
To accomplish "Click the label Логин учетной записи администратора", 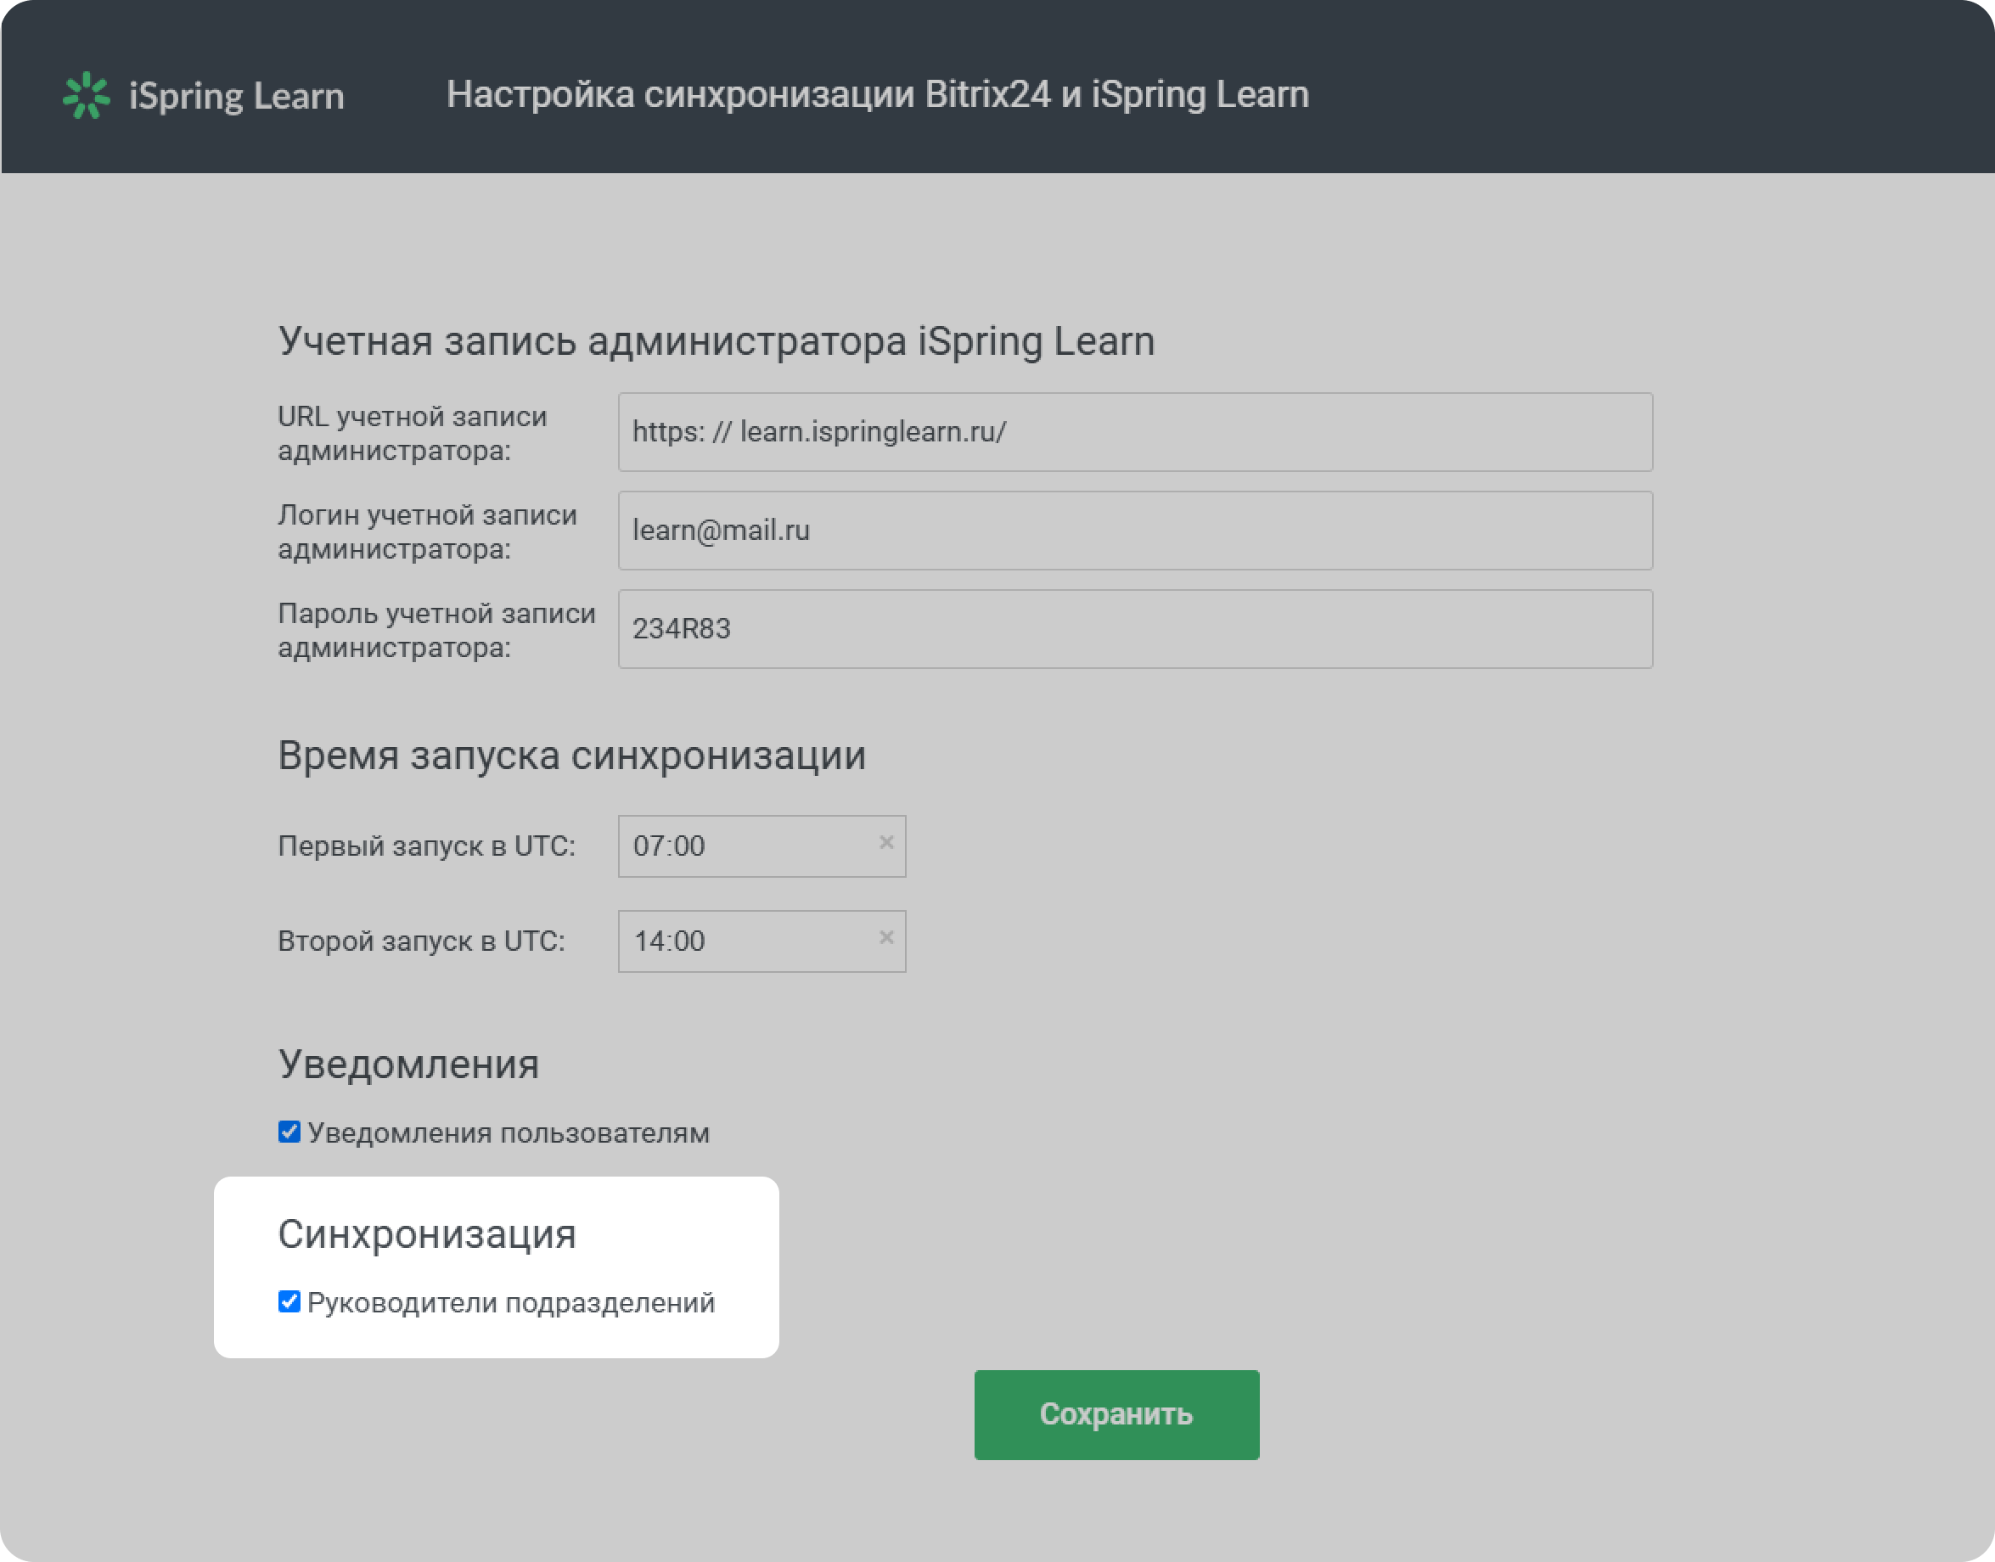I will point(427,532).
